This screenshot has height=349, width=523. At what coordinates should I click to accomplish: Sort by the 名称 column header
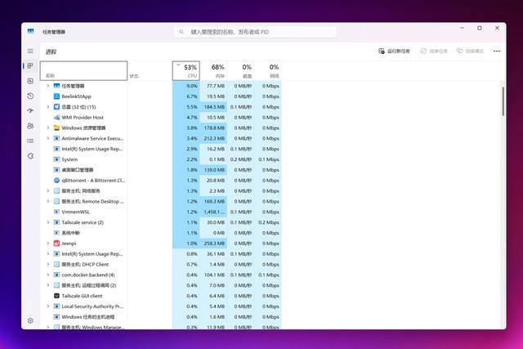tap(83, 71)
